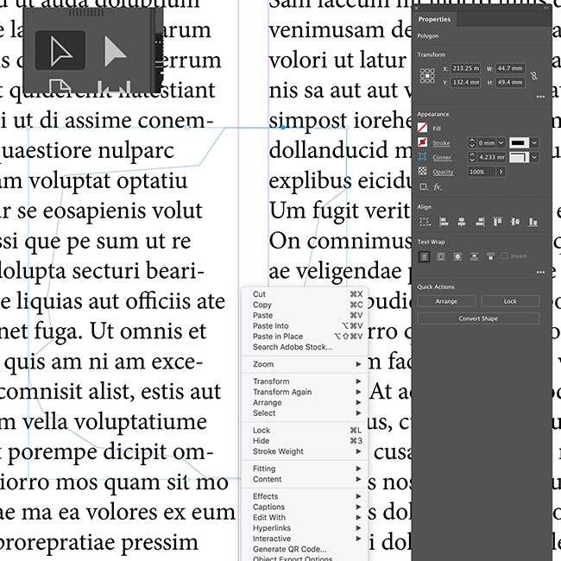Step the stroke weight value
Screen dimensions: 561x561
pos(472,142)
